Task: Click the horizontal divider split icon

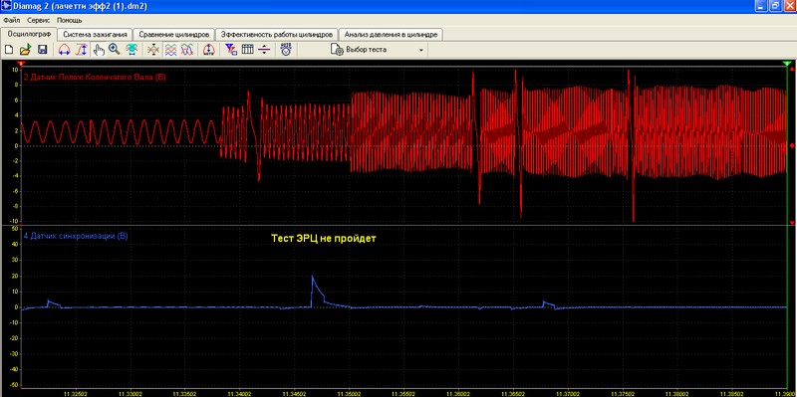Action: pyautogui.click(x=264, y=50)
